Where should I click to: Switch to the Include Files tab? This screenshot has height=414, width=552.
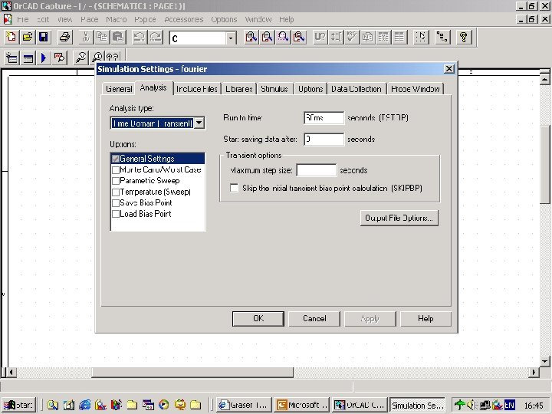point(197,89)
